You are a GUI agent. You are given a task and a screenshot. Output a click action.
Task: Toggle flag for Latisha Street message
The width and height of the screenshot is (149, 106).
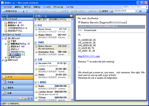(69, 93)
